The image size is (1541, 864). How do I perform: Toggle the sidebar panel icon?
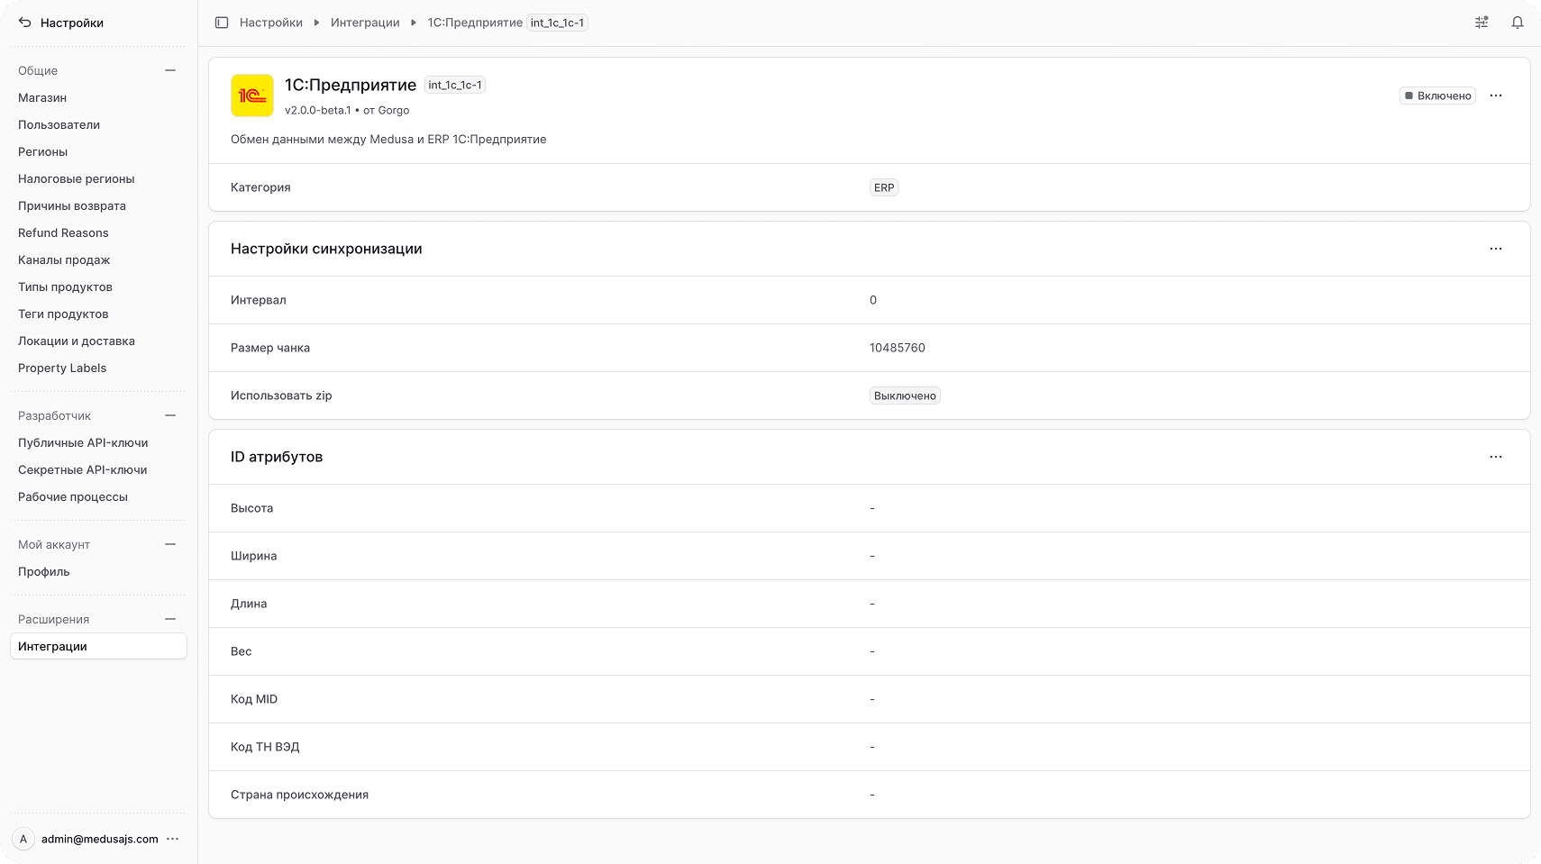click(x=222, y=23)
